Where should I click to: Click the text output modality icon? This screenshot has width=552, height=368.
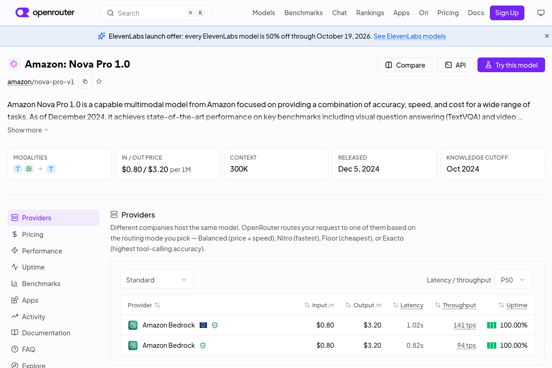click(51, 169)
